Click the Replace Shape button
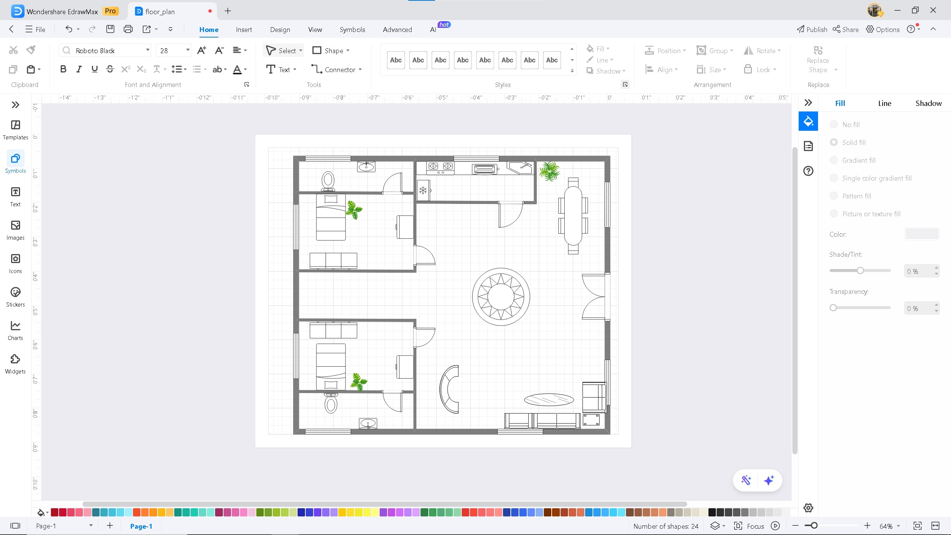Viewport: 951px width, 535px height. [x=818, y=59]
